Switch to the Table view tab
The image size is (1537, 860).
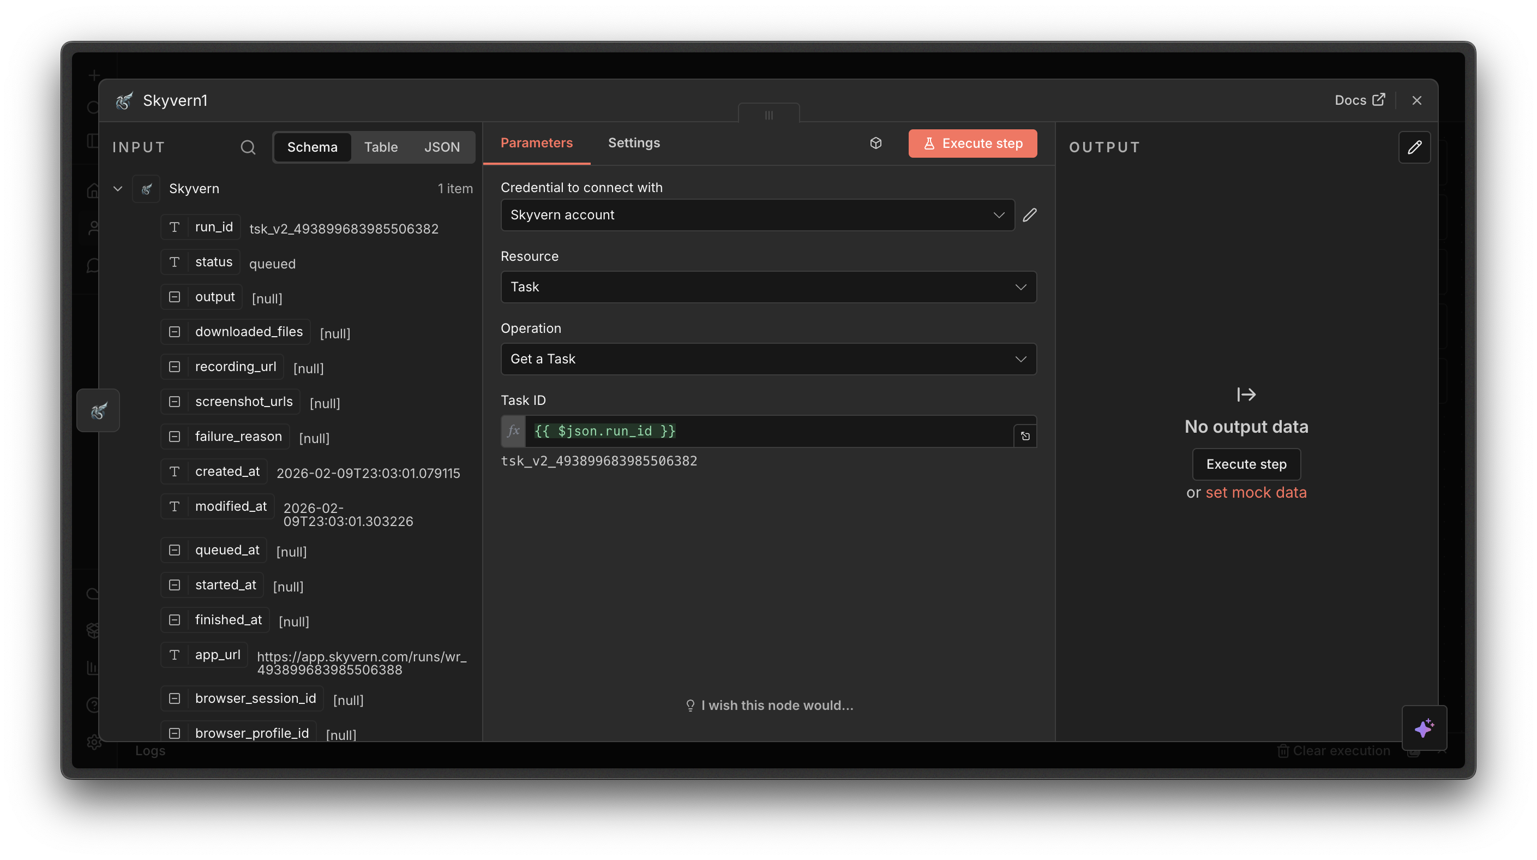coord(381,147)
